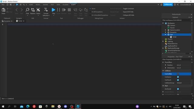Screen dimensions: 194x109
Task: Click Toggle Comment action
Action: pyautogui.click(x=128, y=9)
